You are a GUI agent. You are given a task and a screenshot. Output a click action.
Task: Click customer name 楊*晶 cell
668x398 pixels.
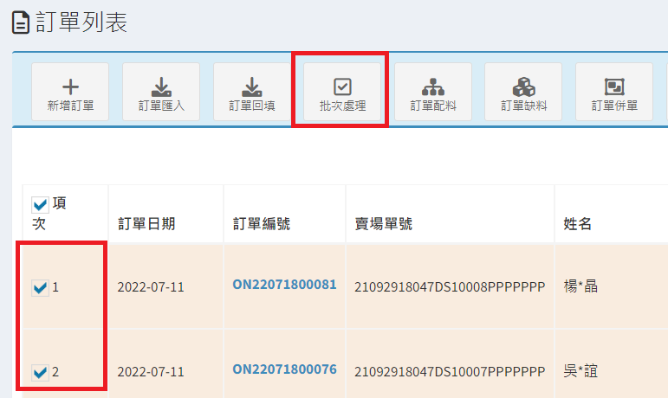[580, 287]
